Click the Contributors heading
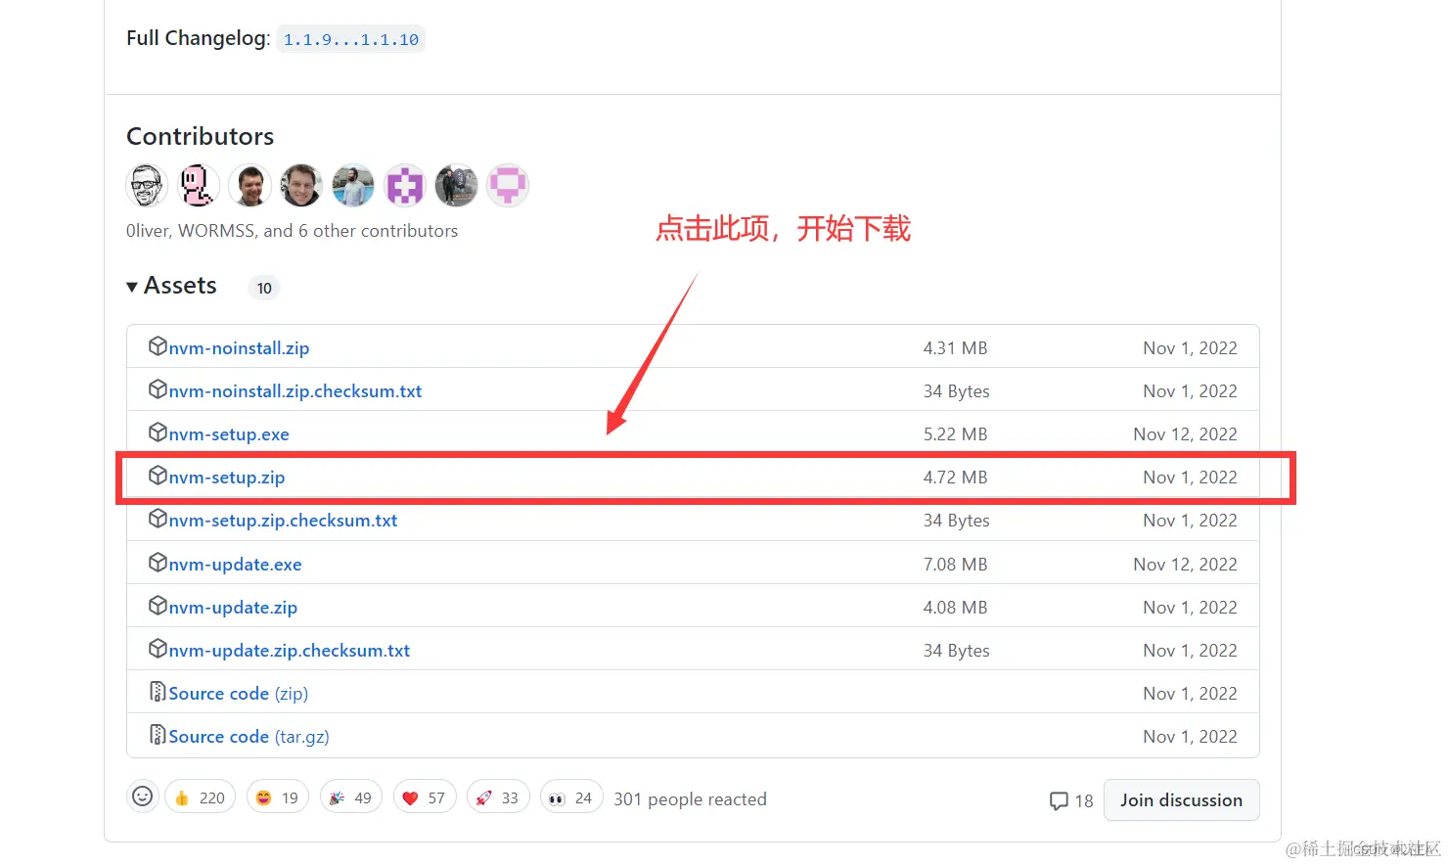 point(200,136)
